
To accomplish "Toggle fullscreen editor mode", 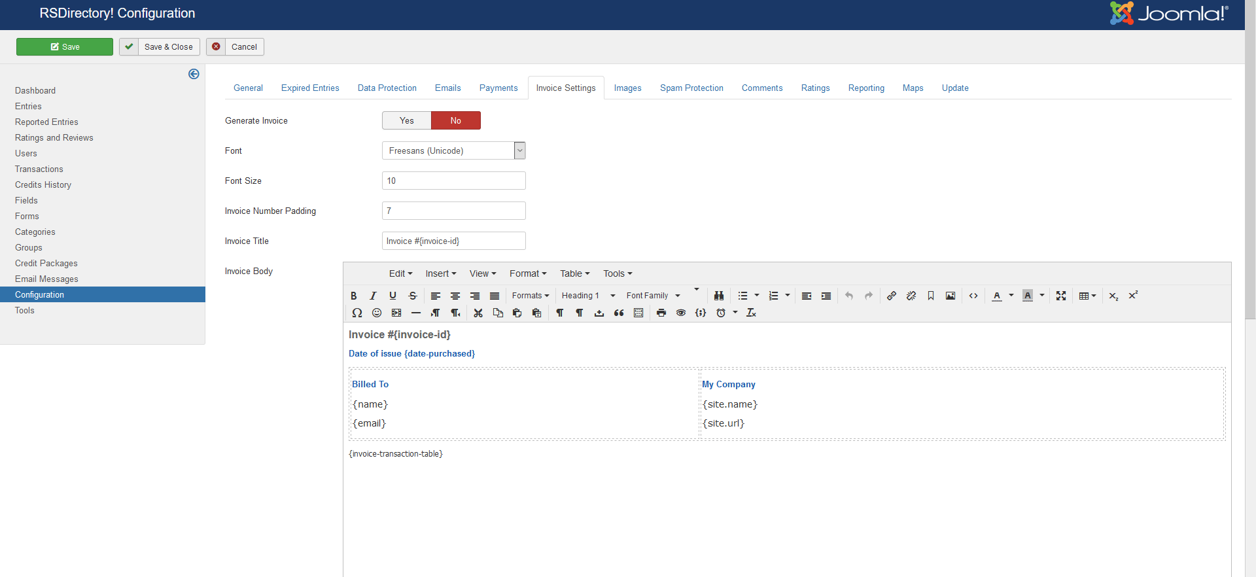I will coord(1061,296).
